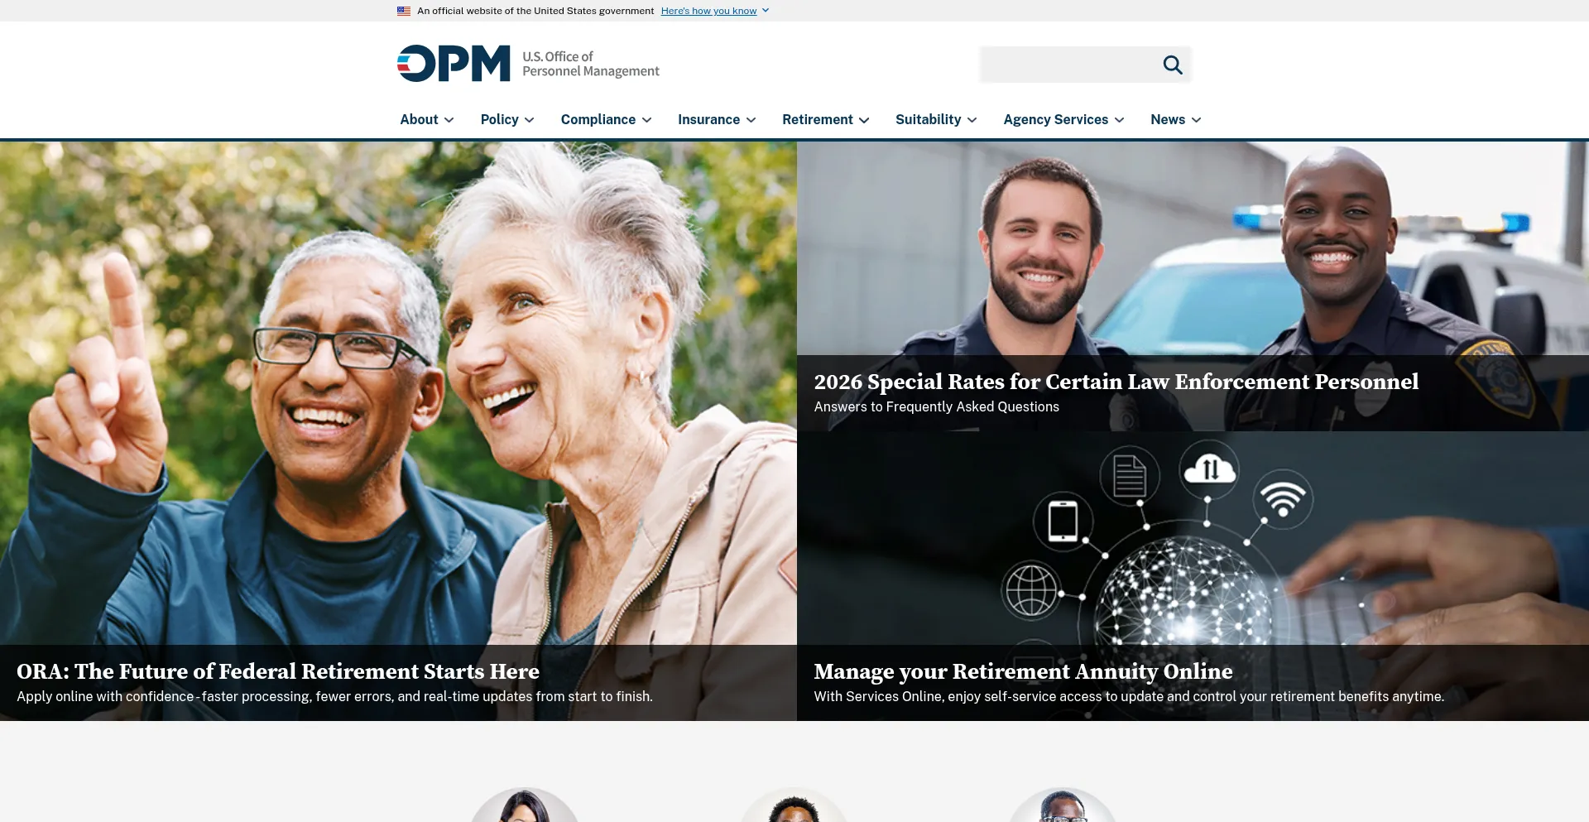
Task: Open the Retirement navigation menu
Action: [825, 119]
